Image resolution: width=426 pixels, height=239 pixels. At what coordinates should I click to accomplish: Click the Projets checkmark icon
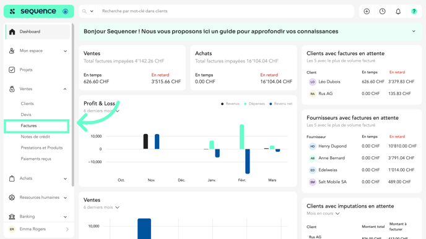(x=12, y=70)
